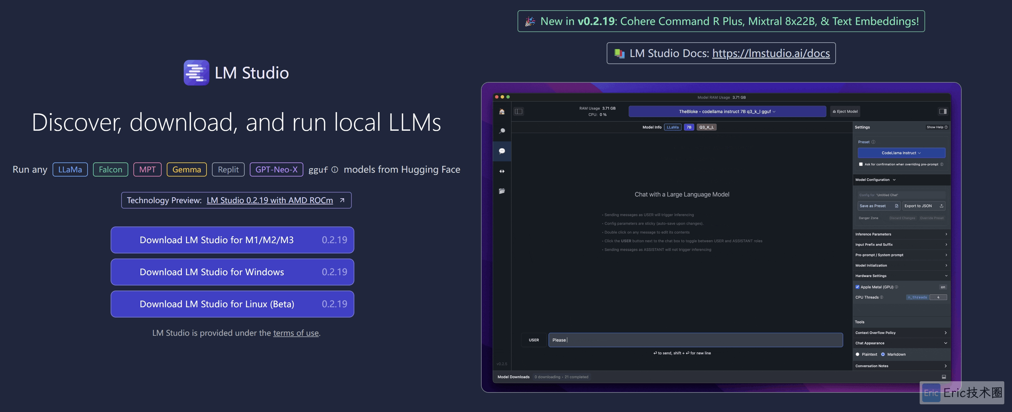Screen dimensions: 1012x412
Task: Click the party popper announcement icon
Action: [x=530, y=21]
